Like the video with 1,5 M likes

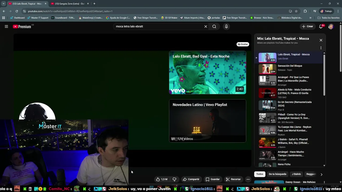pyautogui.click(x=162, y=179)
